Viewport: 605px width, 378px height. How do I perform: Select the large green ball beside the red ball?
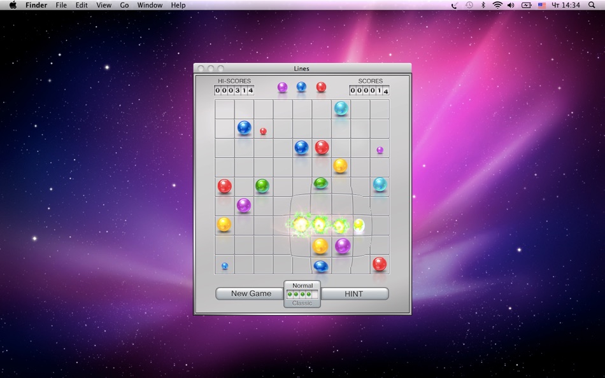262,186
